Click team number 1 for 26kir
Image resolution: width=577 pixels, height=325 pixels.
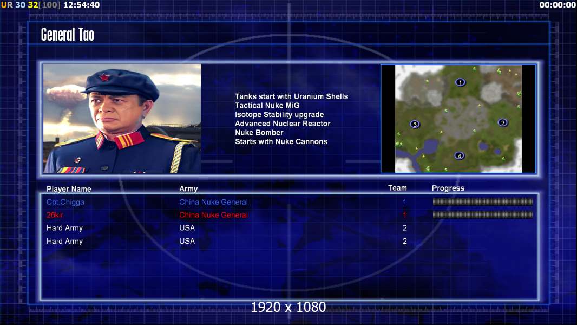[x=404, y=215]
